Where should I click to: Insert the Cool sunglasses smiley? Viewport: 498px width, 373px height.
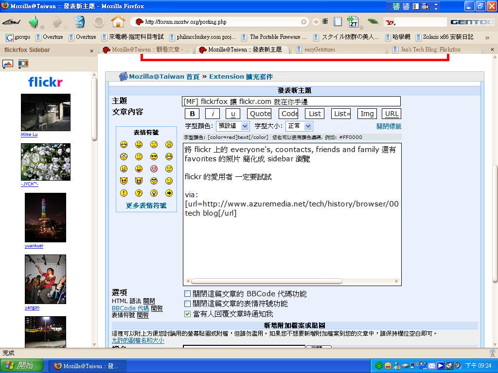coord(154,157)
